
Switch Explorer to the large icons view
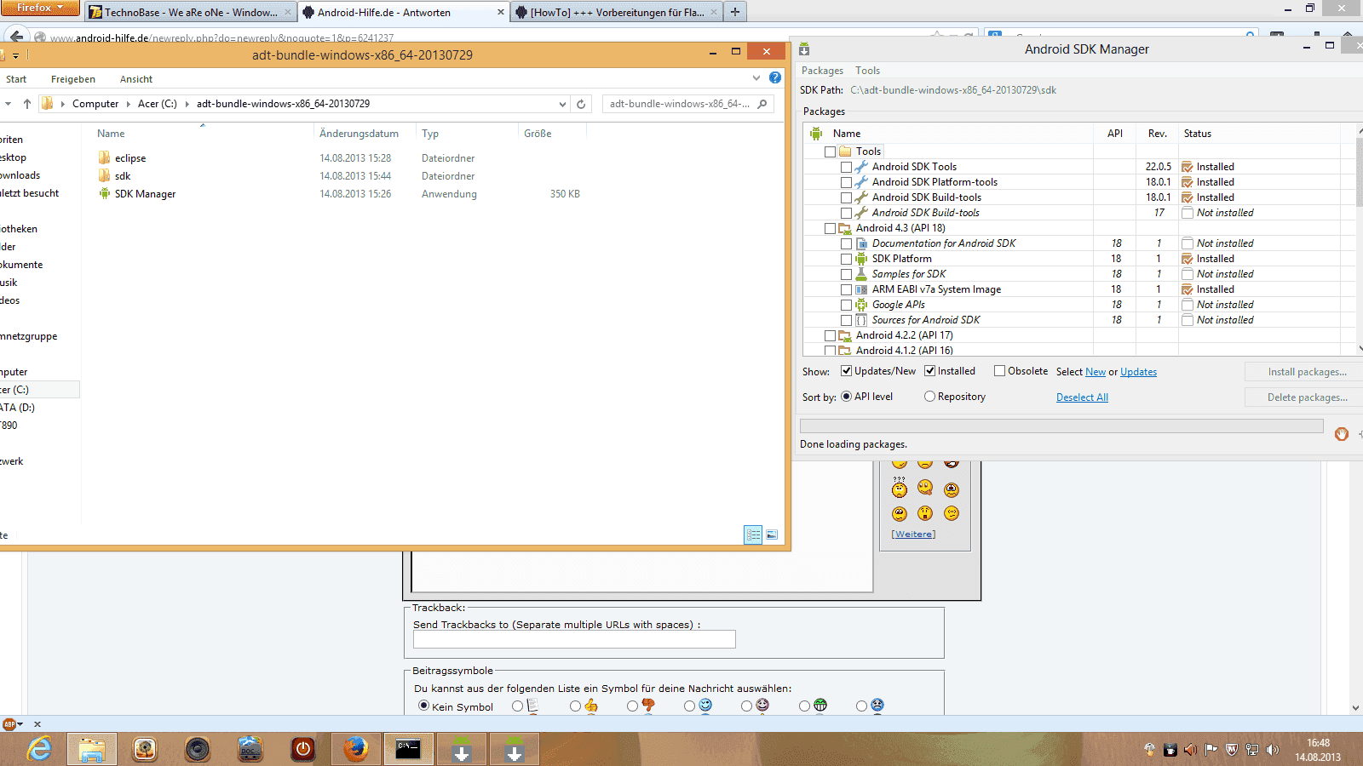pos(772,534)
